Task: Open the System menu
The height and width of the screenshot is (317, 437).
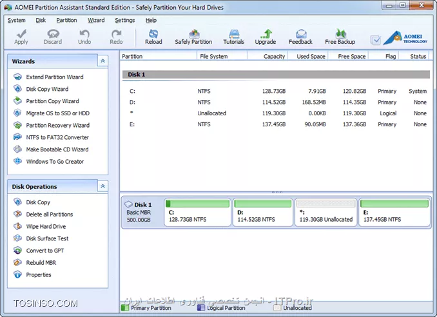Action: (x=17, y=21)
